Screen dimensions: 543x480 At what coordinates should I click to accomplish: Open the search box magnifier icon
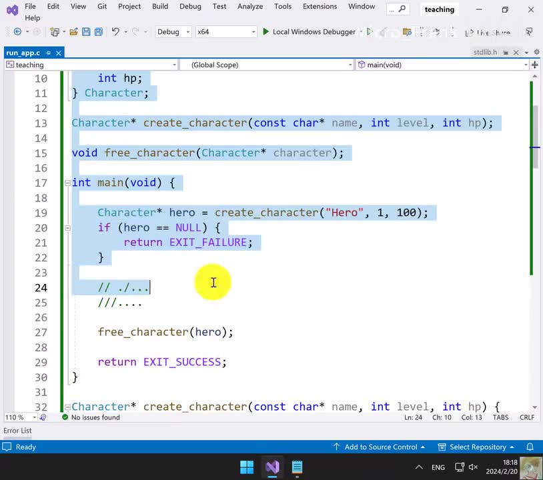402,9
